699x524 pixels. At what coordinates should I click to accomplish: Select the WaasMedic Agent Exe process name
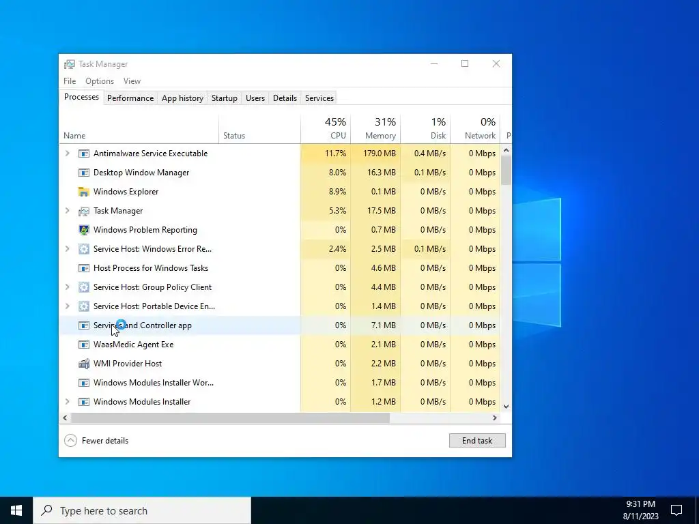[x=133, y=345]
